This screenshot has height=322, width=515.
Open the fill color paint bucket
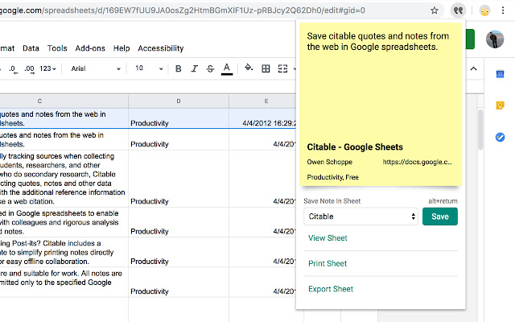[x=249, y=68]
